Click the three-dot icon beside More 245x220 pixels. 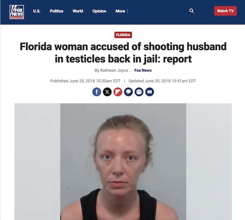128,11
